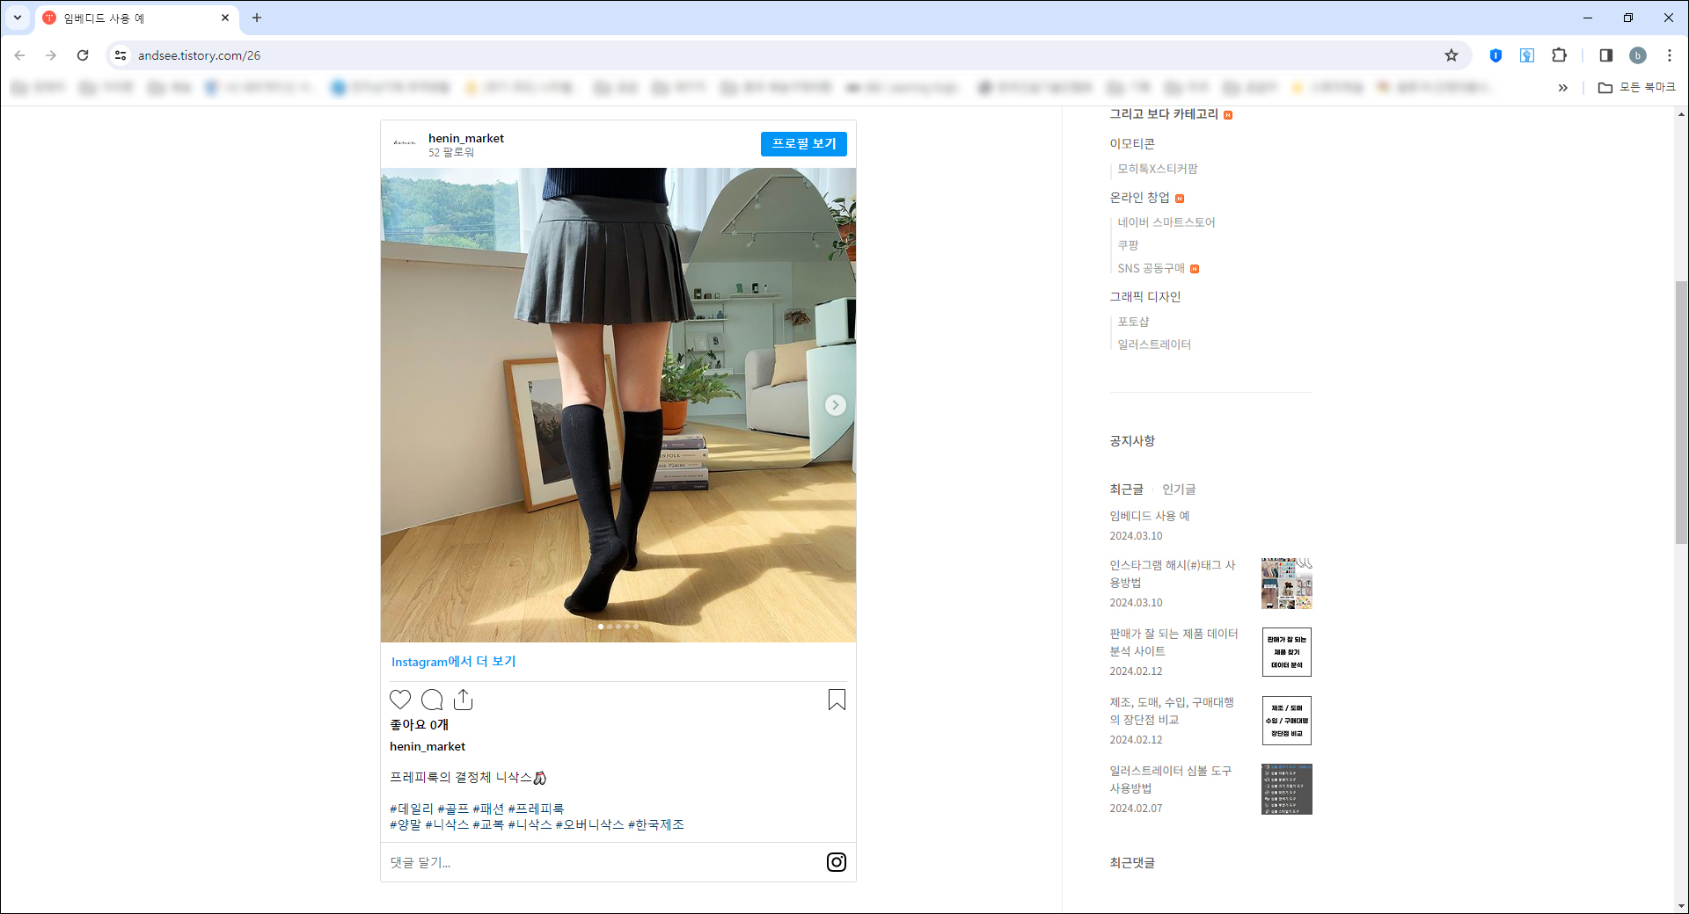Click the scrollbar down arrow
This screenshot has height=914, width=1689.
pyautogui.click(x=1681, y=906)
